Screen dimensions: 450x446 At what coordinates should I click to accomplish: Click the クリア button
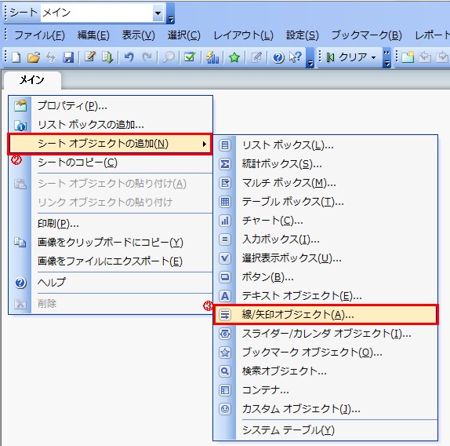[x=348, y=57]
